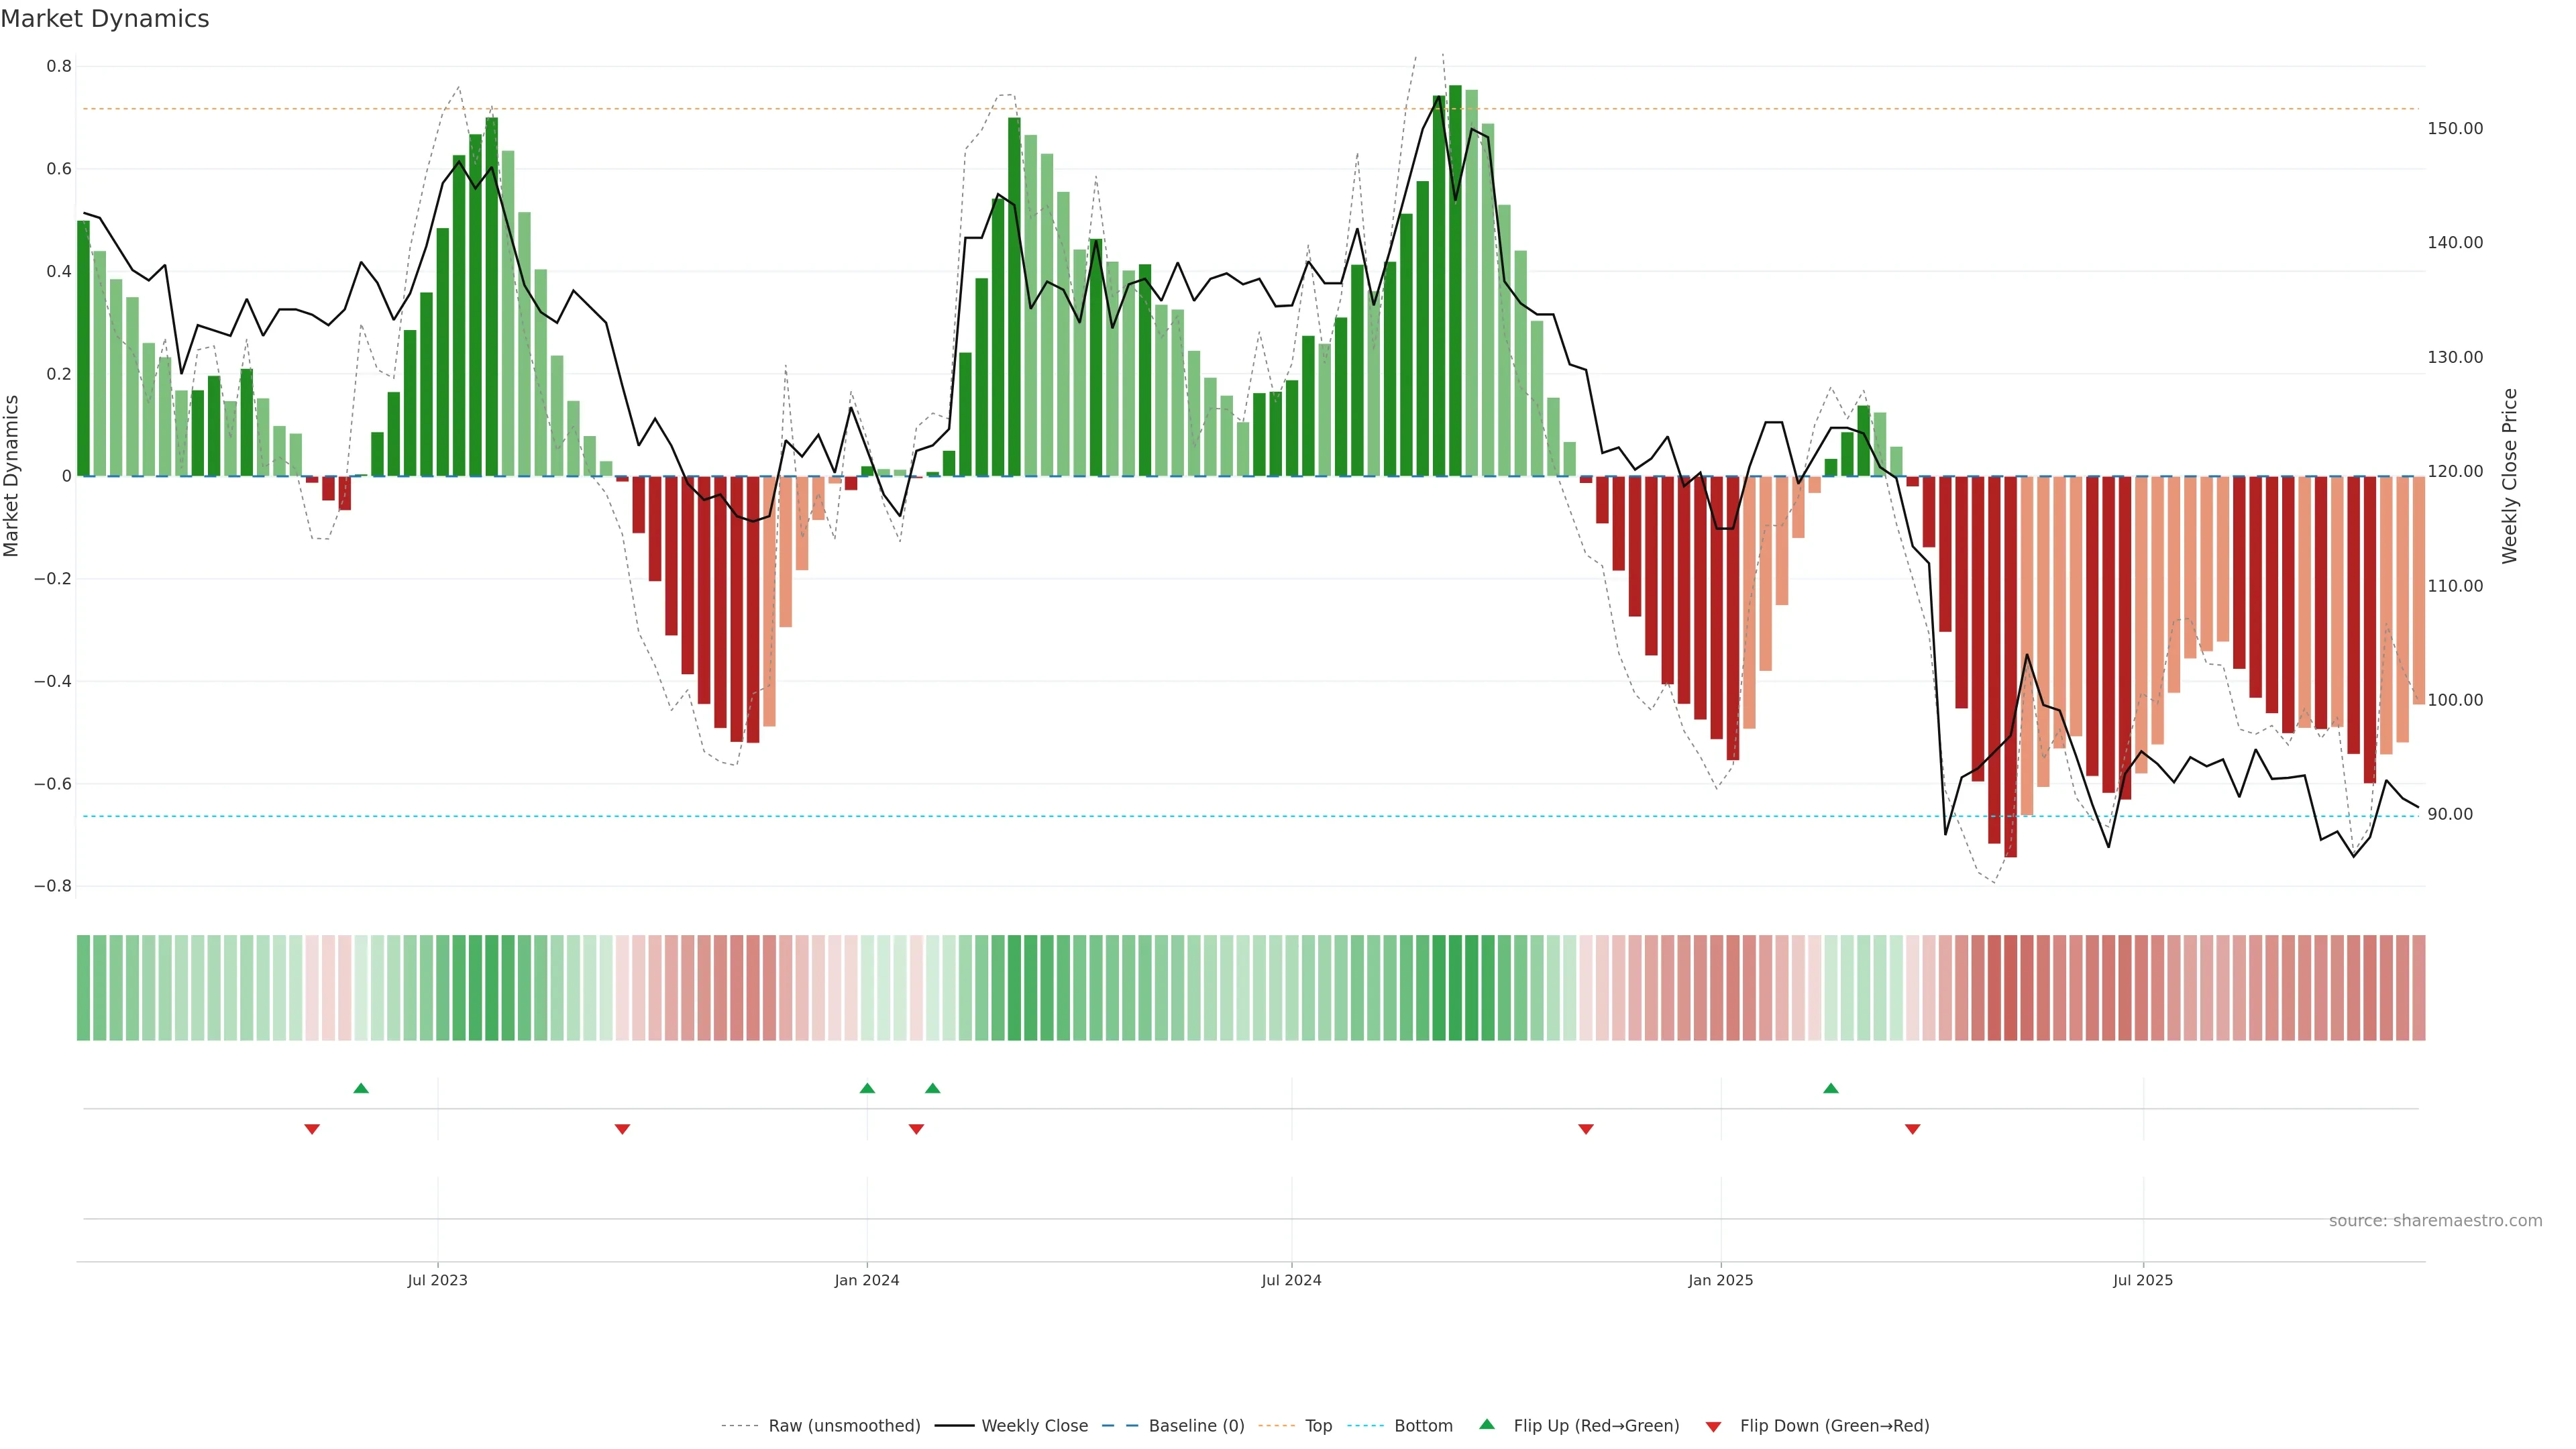
Task: Click the earliest red flip-down marker before Jul 2023
Action: [x=312, y=1129]
